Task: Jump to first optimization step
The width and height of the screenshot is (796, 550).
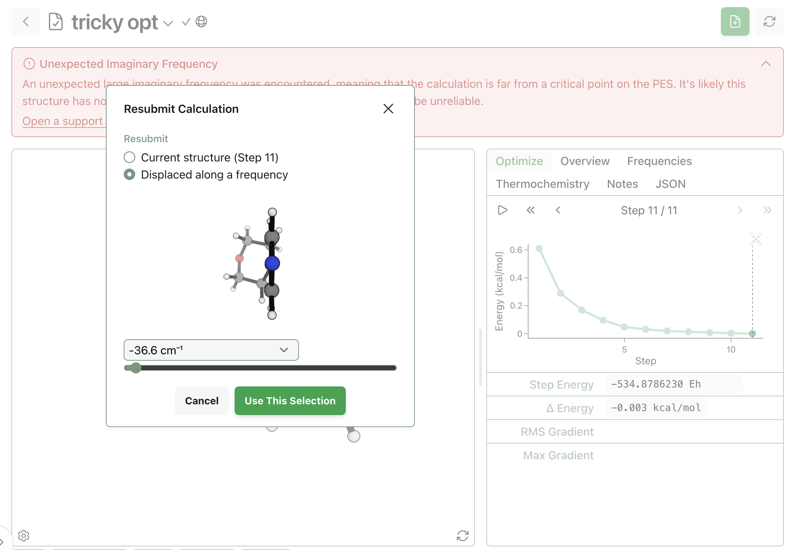Action: (x=530, y=210)
